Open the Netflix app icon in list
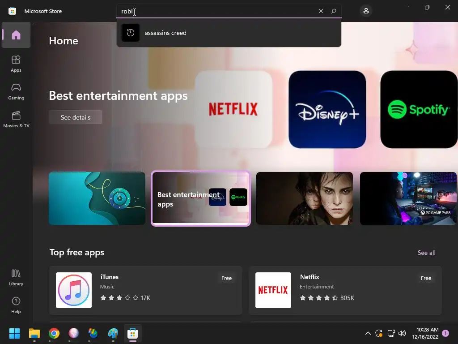Screen dimensions: 458x344 pyautogui.click(x=273, y=290)
